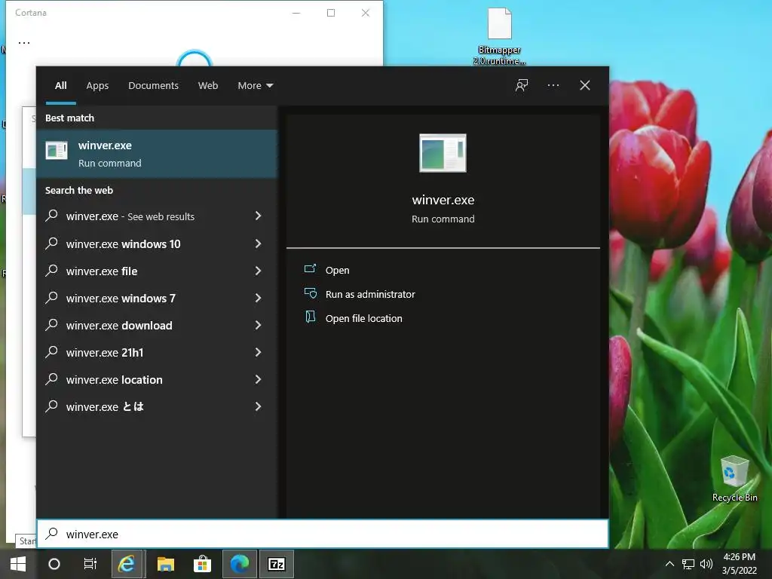772x579 pixels.
Task: Select 'winver.exe location' suggestion text
Action: point(115,379)
